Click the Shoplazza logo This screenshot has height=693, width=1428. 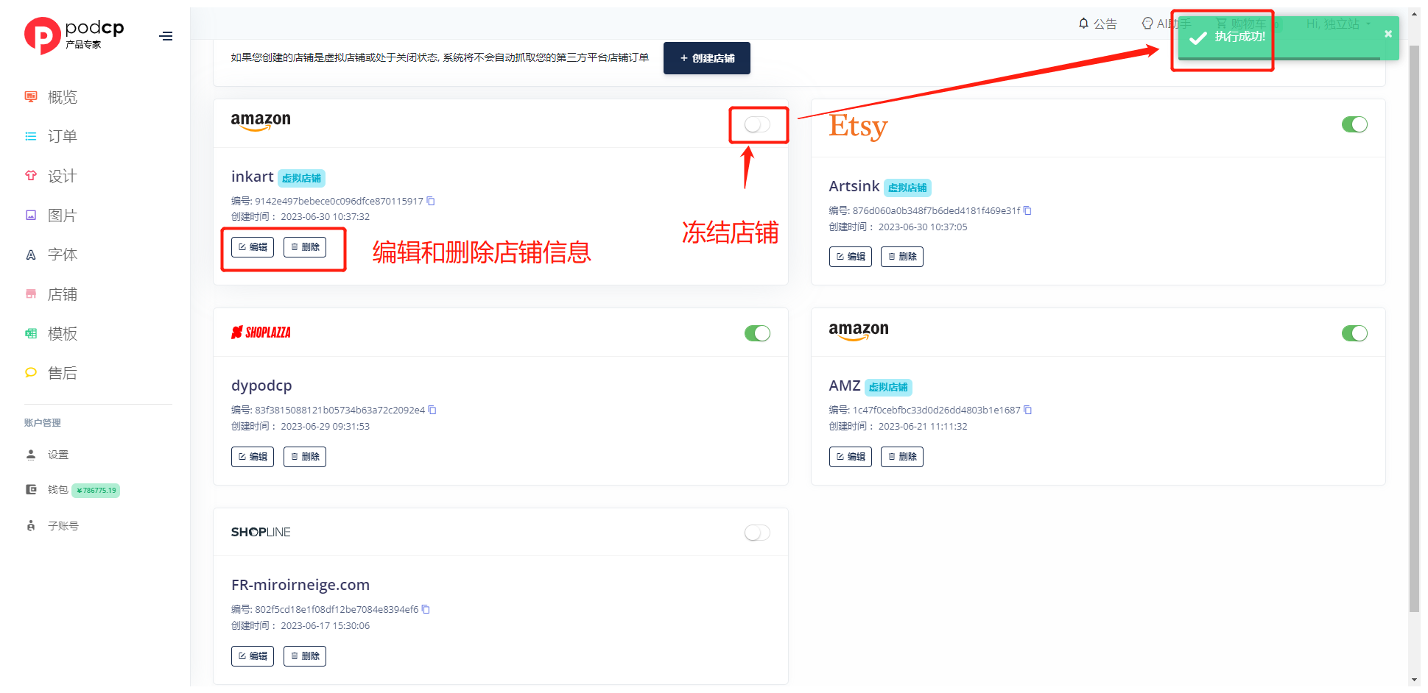[x=261, y=333]
